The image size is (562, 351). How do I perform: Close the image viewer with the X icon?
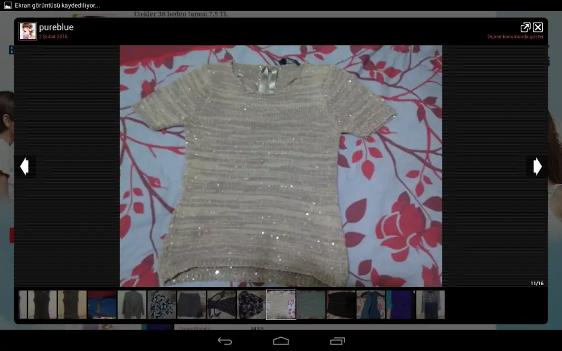coord(538,27)
